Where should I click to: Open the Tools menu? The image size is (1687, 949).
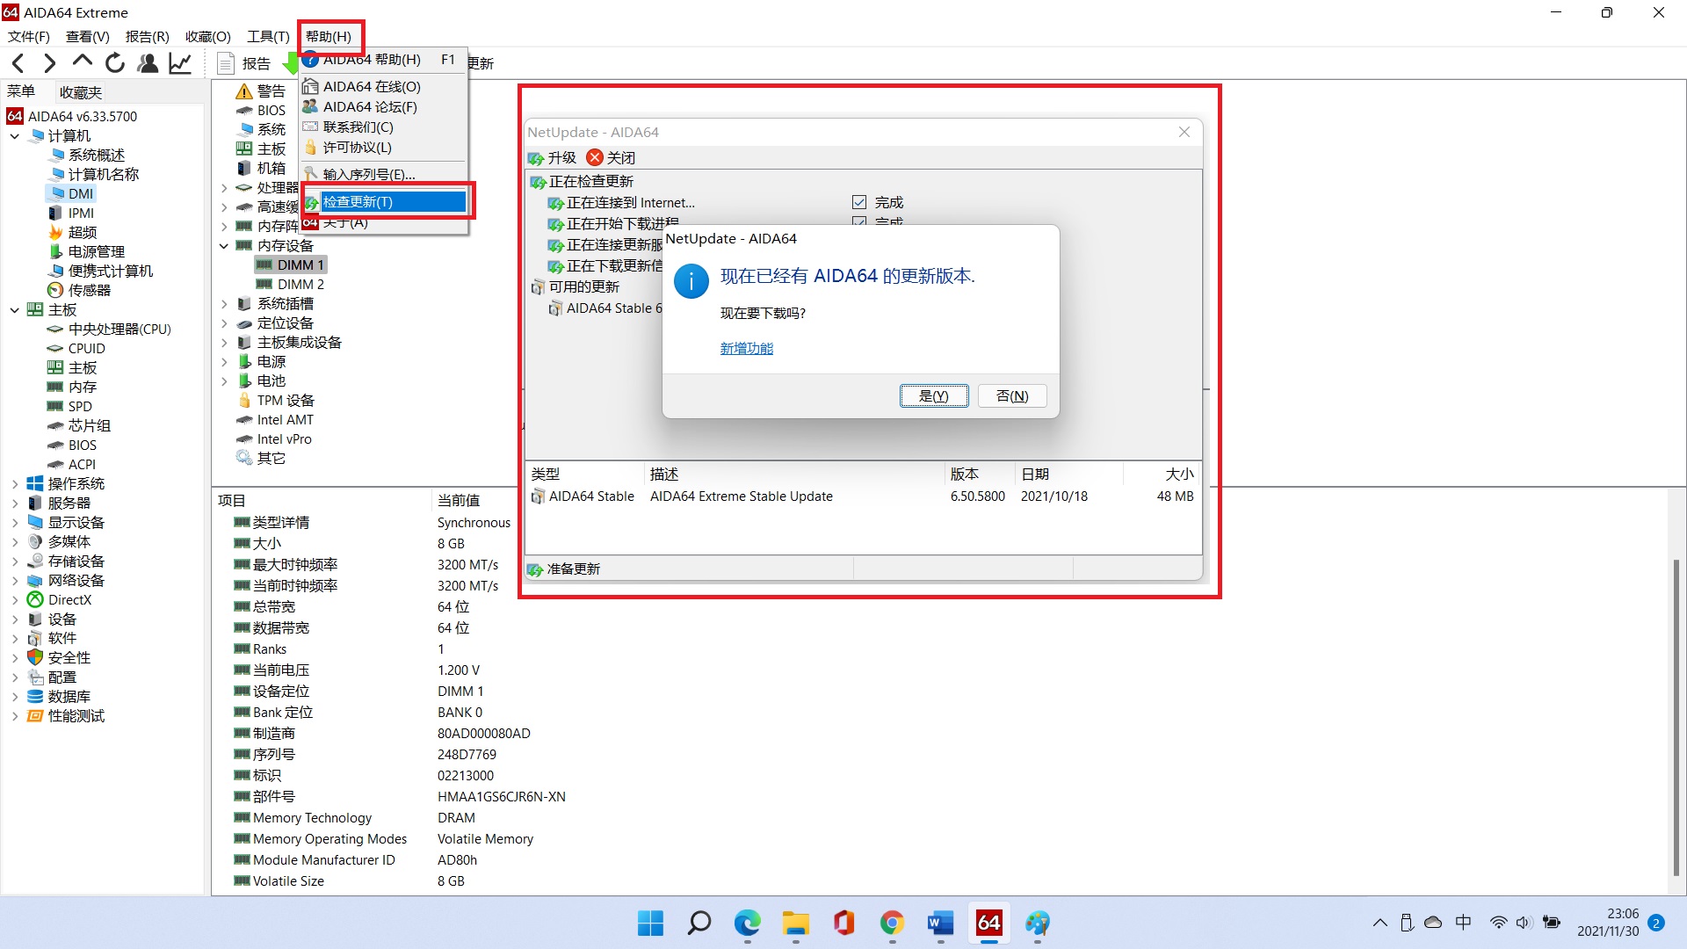(268, 36)
